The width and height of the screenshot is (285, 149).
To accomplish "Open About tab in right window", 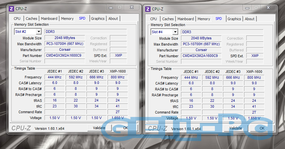I will coord(250,19).
